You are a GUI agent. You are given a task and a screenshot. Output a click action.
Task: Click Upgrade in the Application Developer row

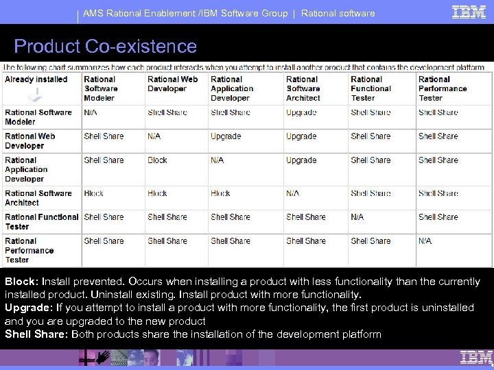coord(301,160)
